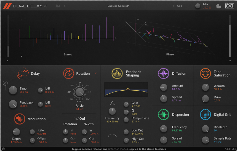Screen dimensions: 237x151
Task: Click the band-pass cut filter shape icon
Action: pyautogui.click(x=112, y=136)
